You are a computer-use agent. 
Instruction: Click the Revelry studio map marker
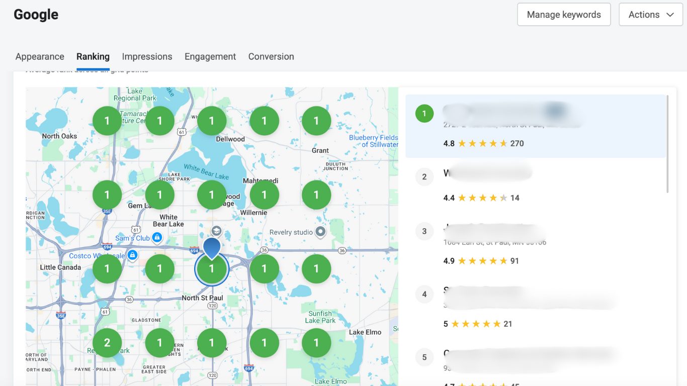click(320, 232)
